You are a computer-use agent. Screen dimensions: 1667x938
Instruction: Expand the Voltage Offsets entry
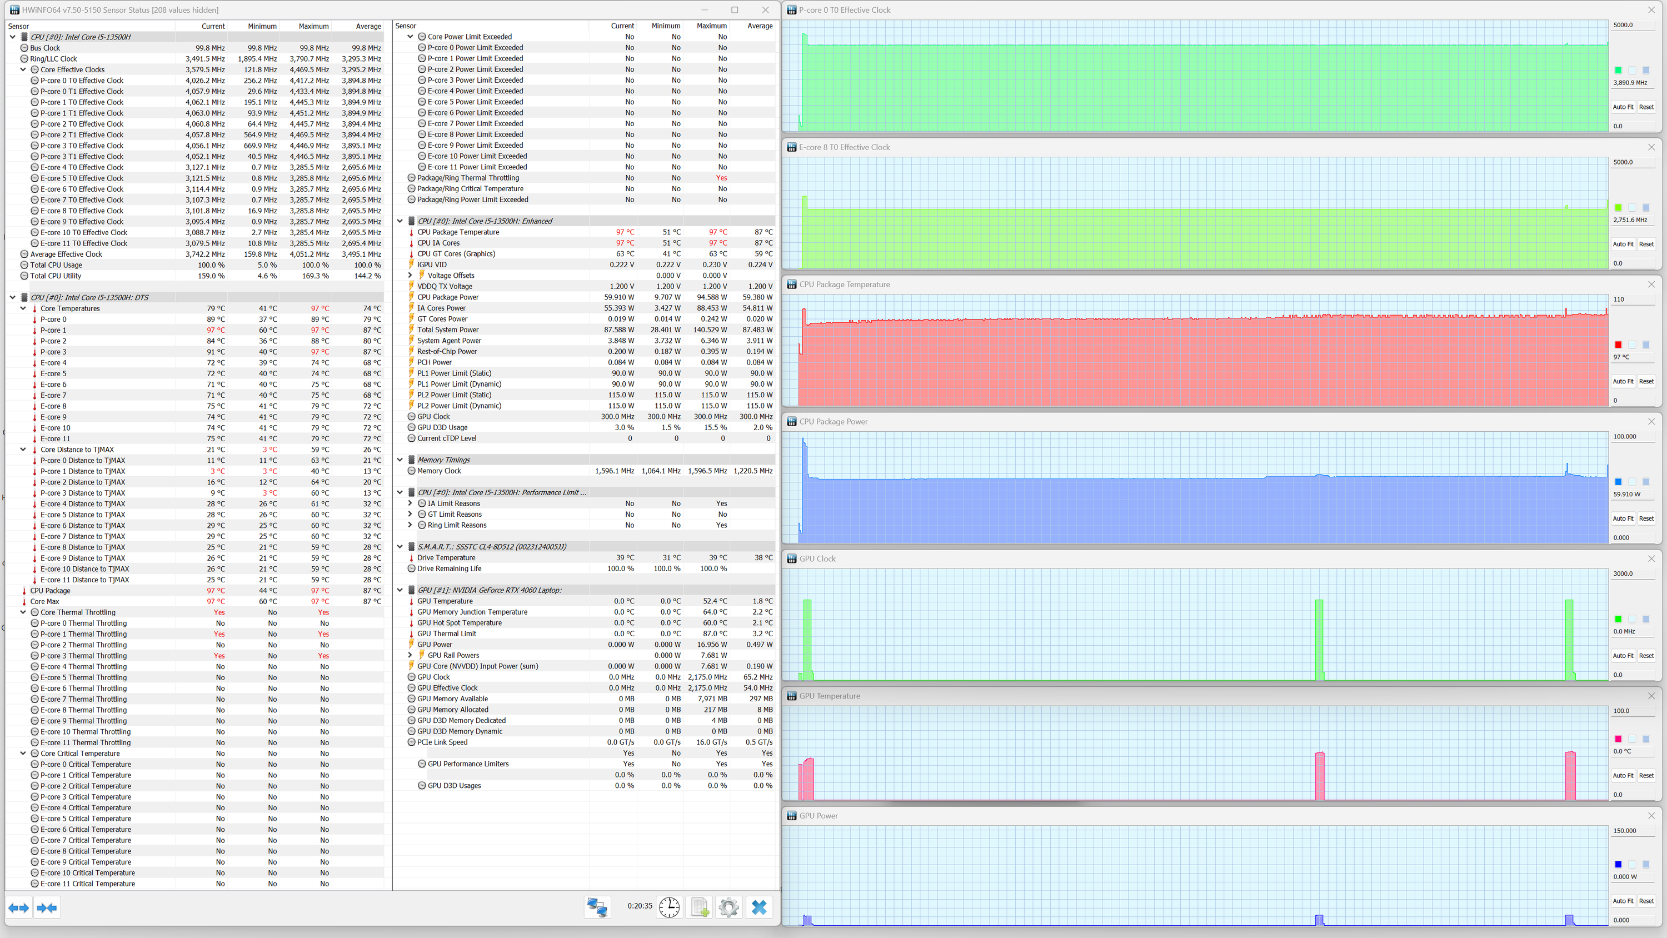(x=410, y=275)
